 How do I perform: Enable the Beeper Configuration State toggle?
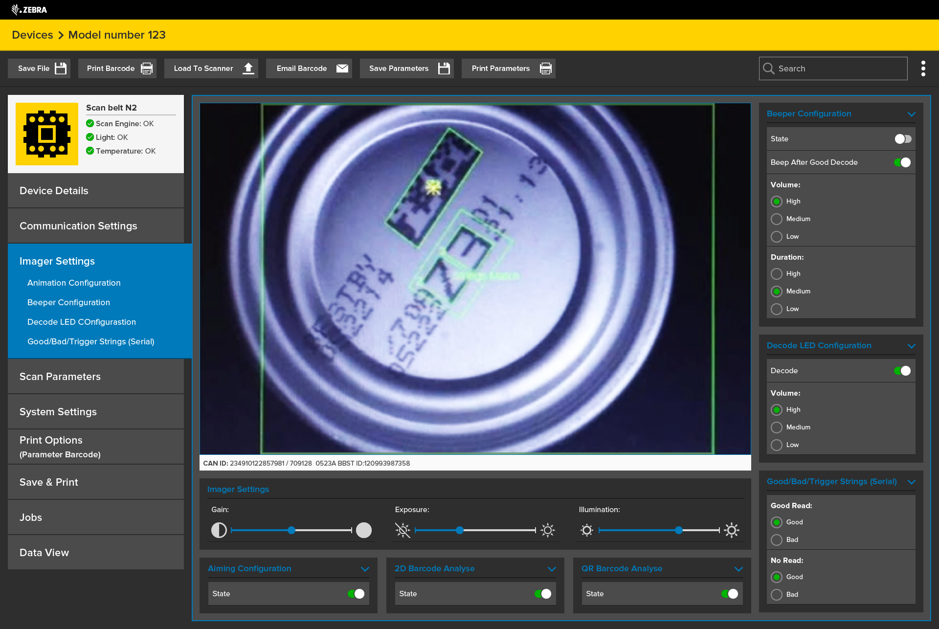tap(903, 139)
